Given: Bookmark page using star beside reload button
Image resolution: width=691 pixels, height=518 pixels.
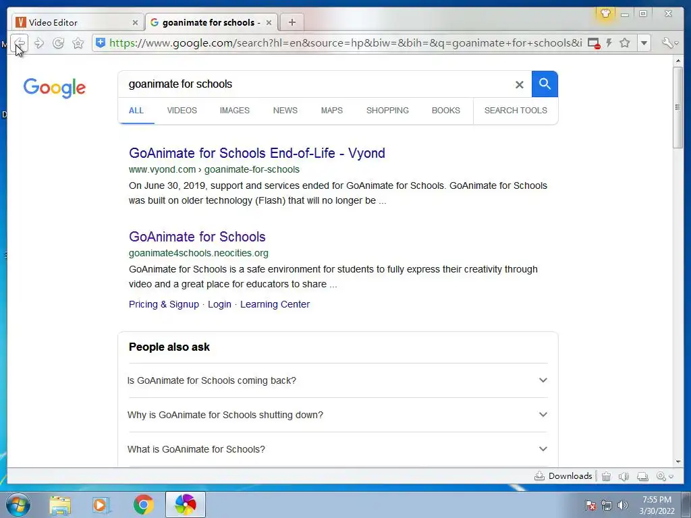Looking at the screenshot, I should [78, 43].
